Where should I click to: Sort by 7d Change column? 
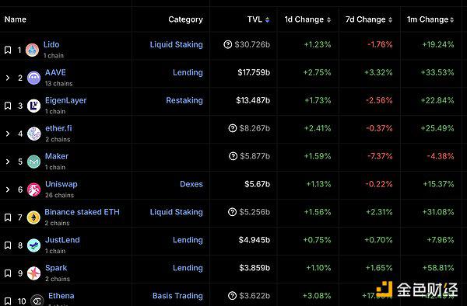click(369, 19)
